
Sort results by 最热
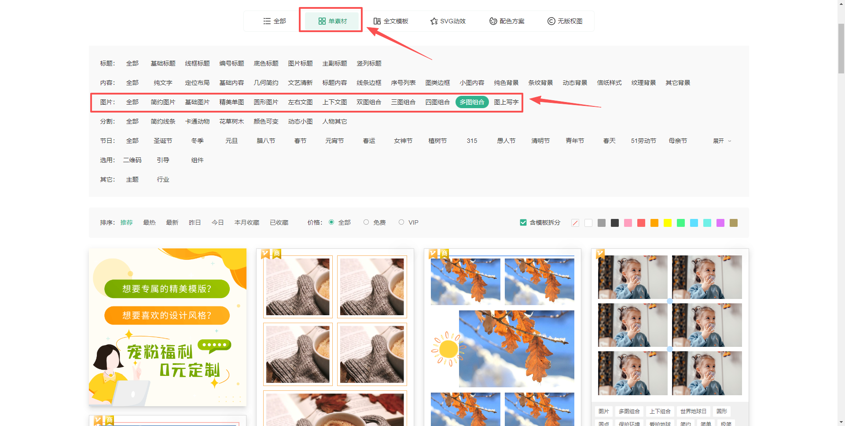[149, 222]
